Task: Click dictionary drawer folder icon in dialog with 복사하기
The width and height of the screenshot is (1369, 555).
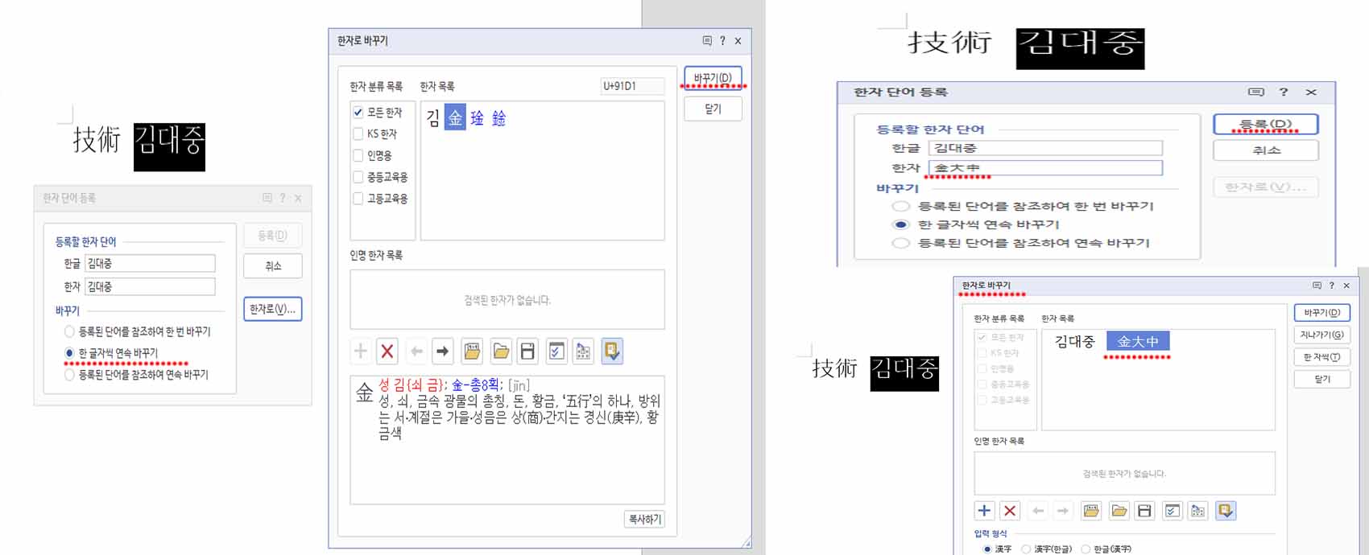Action: pos(473,351)
